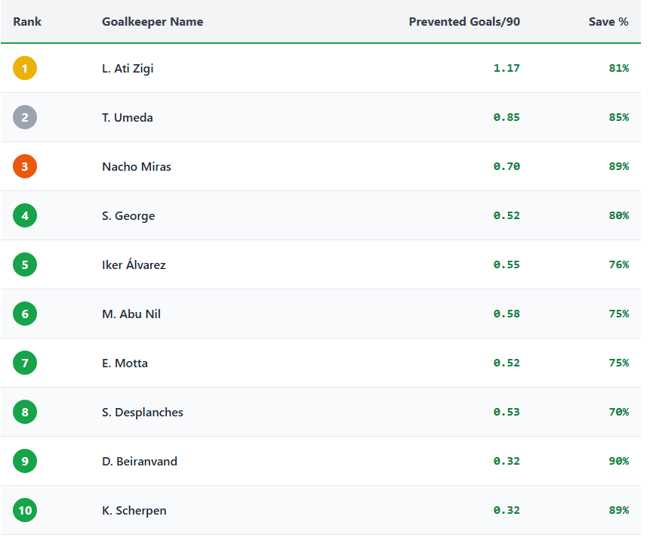
Task: Click S. Desplanches' 70% save value
Action: pyautogui.click(x=618, y=413)
